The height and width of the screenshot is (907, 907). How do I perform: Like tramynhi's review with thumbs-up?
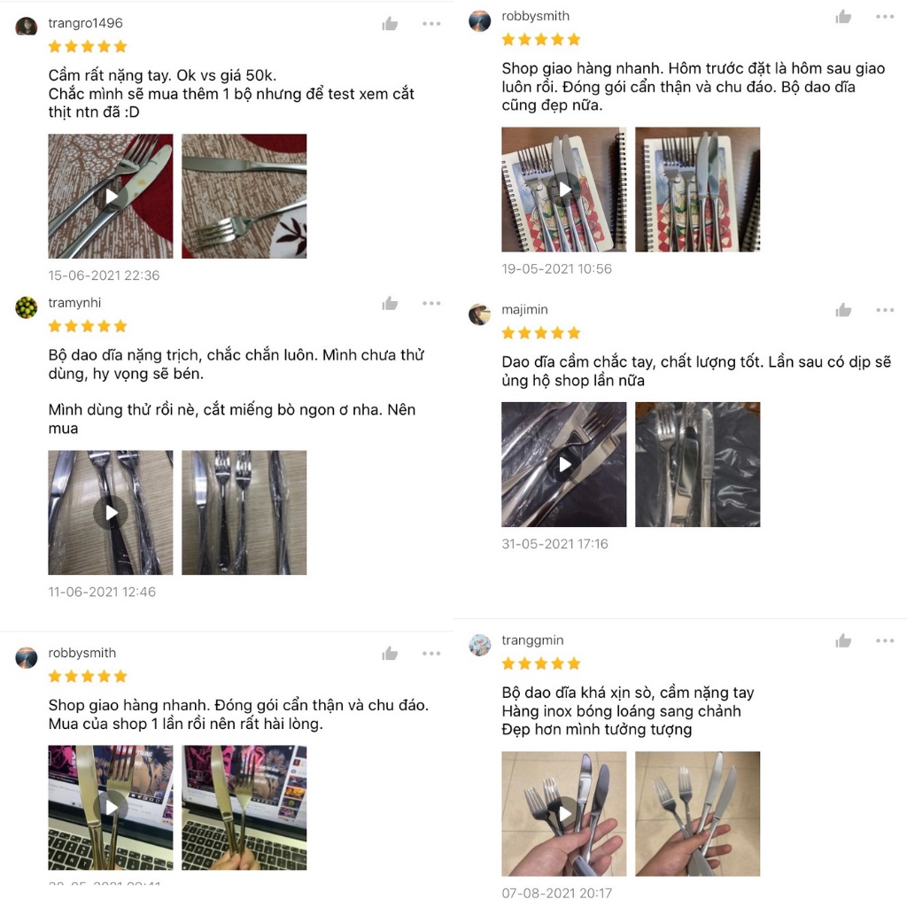pyautogui.click(x=390, y=303)
